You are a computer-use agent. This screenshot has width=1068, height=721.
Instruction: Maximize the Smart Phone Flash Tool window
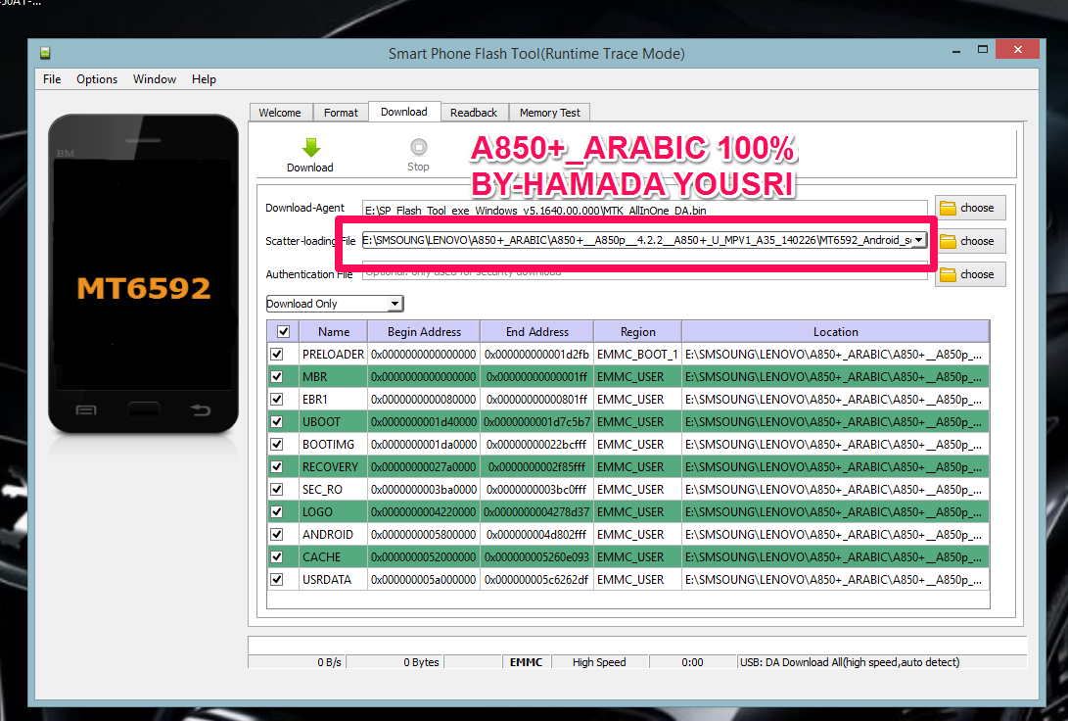[x=982, y=50]
